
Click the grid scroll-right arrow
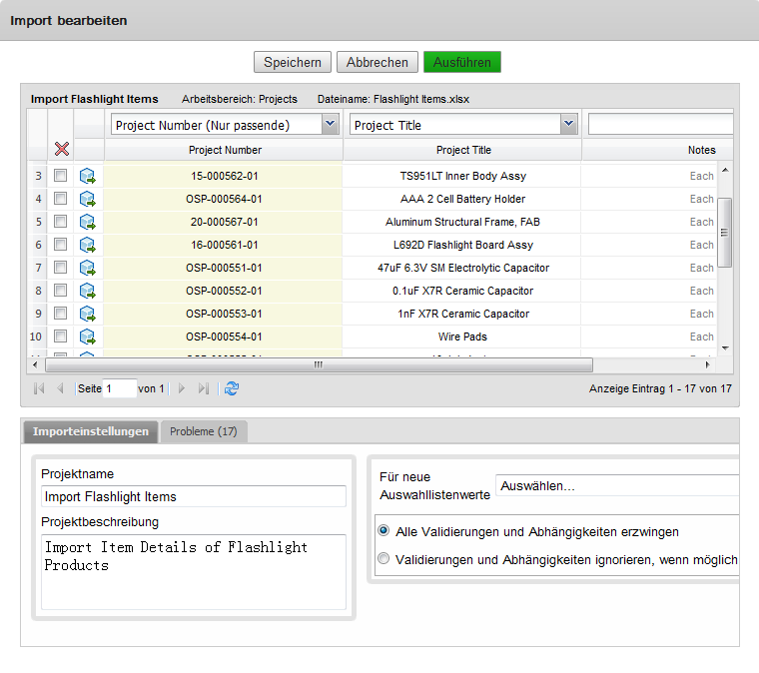coord(708,364)
